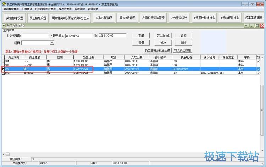Click the 删除 button
Screen dimensions: 266x167
coord(184,43)
